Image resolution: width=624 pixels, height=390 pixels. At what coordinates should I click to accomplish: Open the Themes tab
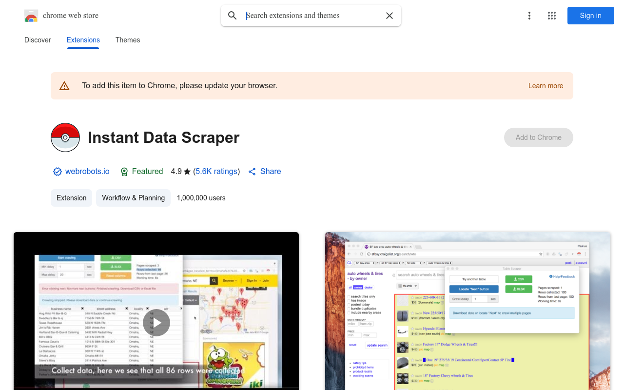tap(128, 40)
